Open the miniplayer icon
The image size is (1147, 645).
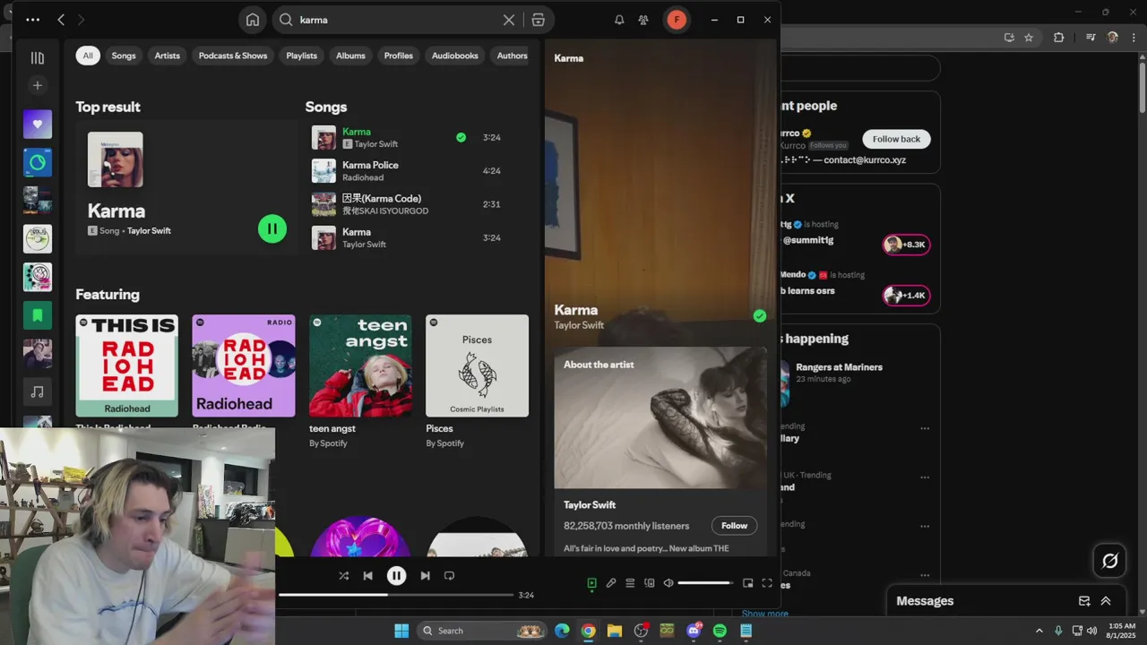click(x=748, y=583)
